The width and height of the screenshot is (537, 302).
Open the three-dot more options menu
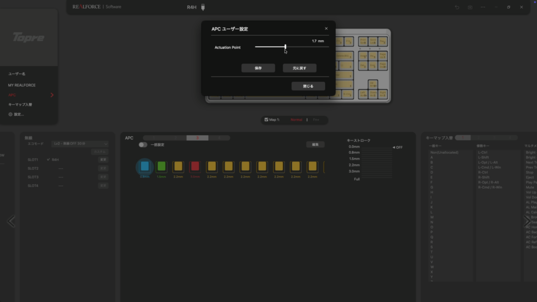(x=482, y=7)
